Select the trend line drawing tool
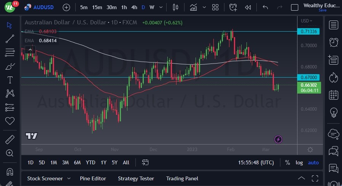 [x=10, y=38]
